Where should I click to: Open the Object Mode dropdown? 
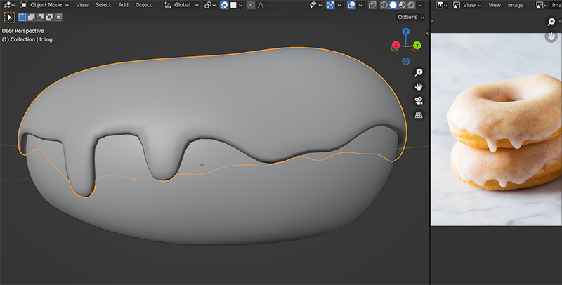(x=44, y=5)
